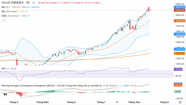
Task: Click the MA price tag 1317.72
Action: [180, 54]
